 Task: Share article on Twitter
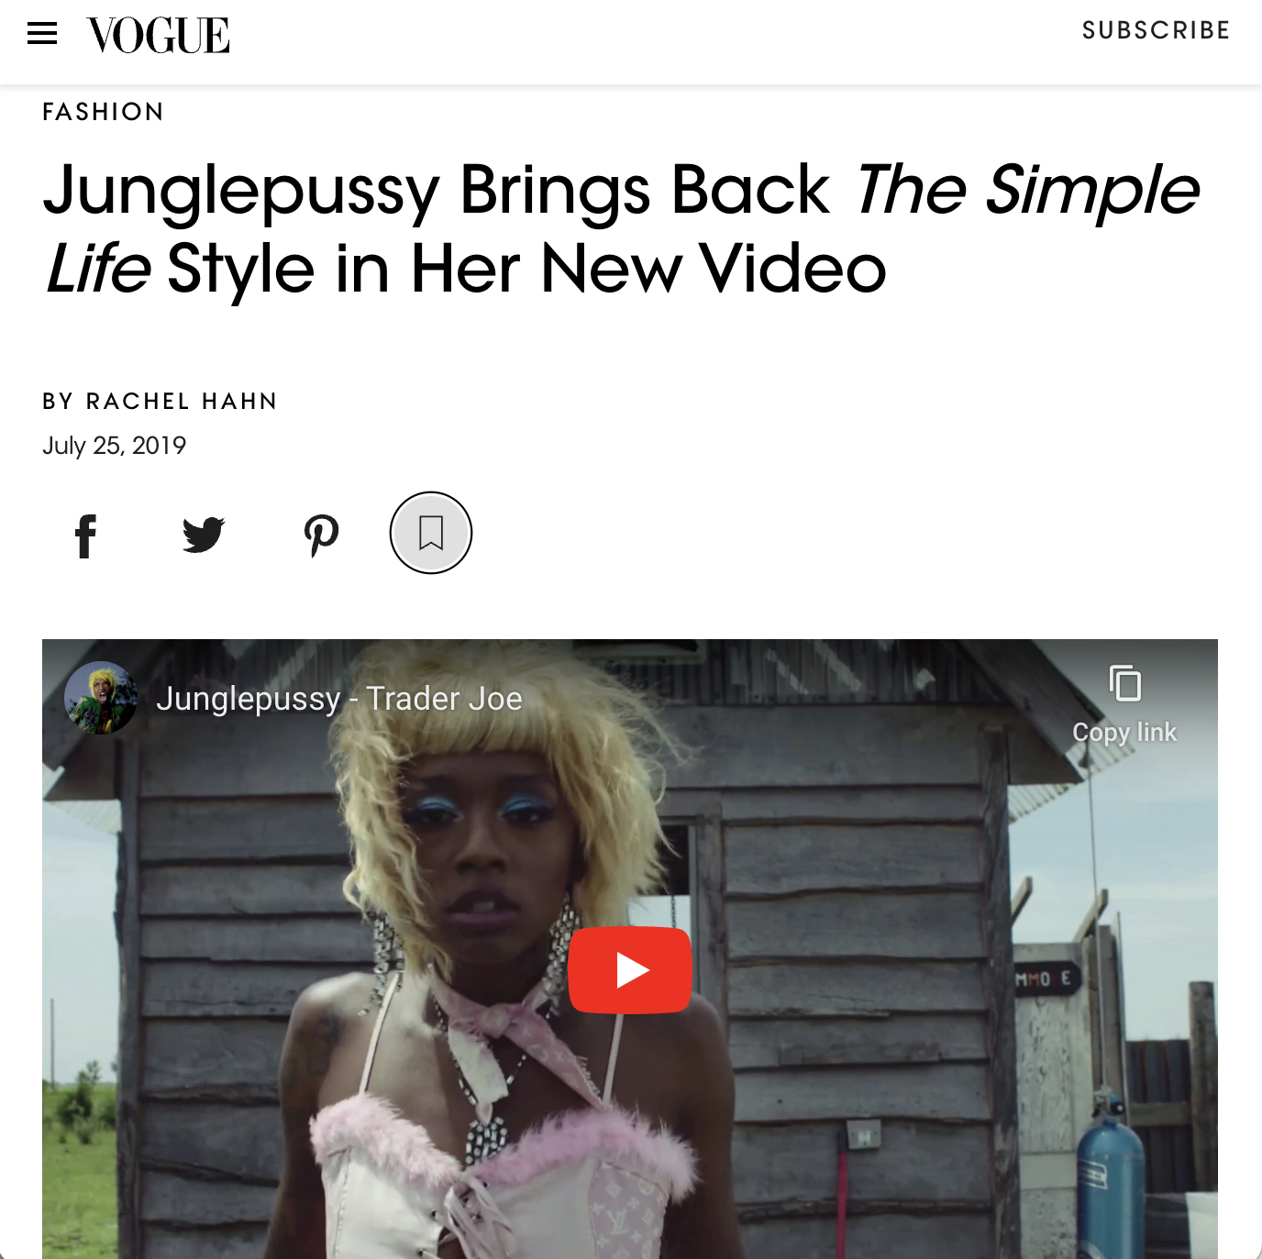point(203,535)
